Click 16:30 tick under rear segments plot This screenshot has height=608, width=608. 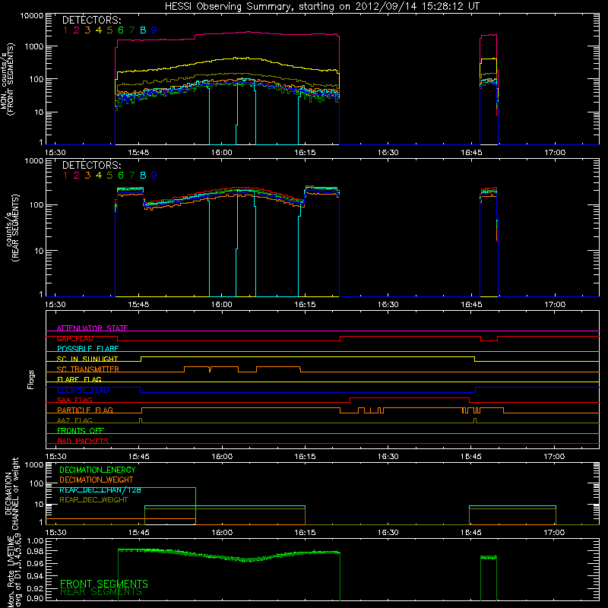(x=388, y=305)
